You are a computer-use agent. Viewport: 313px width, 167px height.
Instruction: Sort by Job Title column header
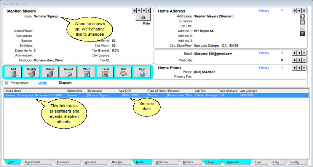tap(206, 91)
